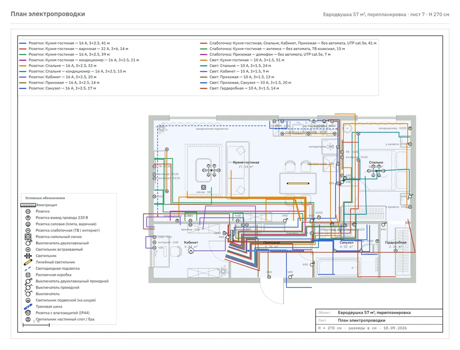The width and height of the screenshot is (460, 350).
Task: Click the line swatch for Розетки: Кабинет
Action: coord(23,77)
